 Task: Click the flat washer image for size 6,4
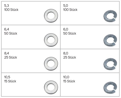click(x=51, y=40)
